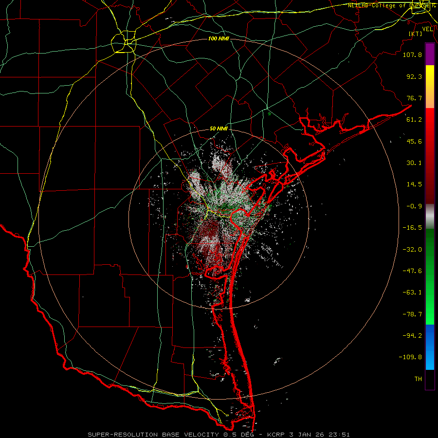Click the 107.8 velocity scale value
Viewport: 438px width, 438px height.
coord(412,55)
